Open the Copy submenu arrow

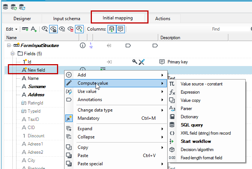coord(162,147)
